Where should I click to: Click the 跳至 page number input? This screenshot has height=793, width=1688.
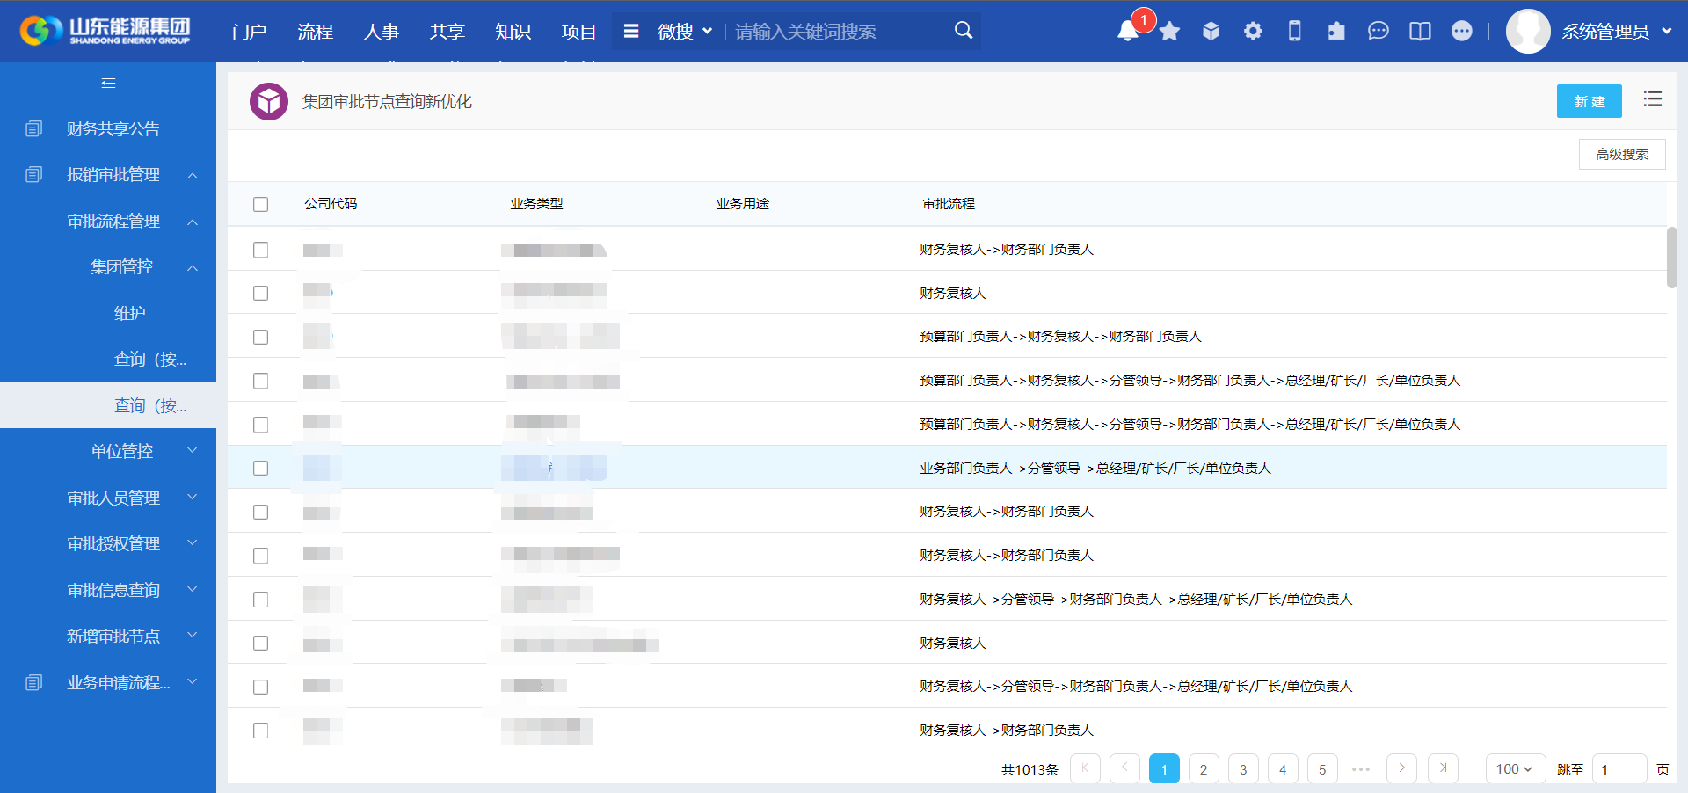click(x=1619, y=769)
